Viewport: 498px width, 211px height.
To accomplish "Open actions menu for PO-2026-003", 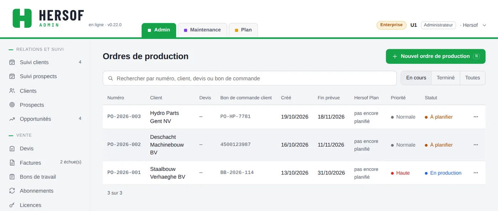I will point(476,117).
